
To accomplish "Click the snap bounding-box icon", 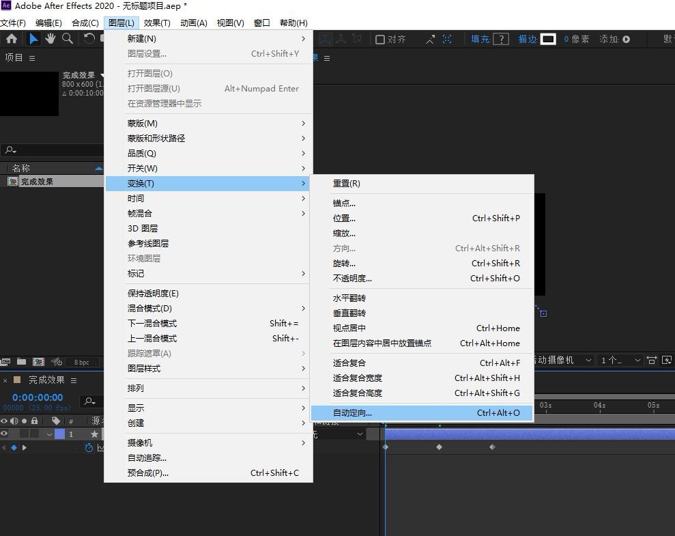I will 447,39.
